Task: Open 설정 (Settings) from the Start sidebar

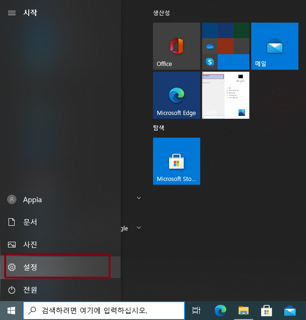Action: click(60, 267)
